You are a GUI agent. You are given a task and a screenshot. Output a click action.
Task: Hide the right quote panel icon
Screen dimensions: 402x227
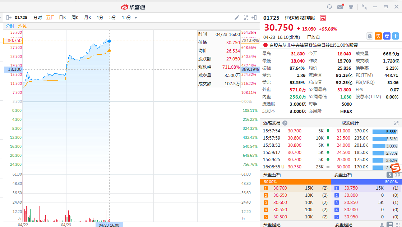[x=254, y=18]
